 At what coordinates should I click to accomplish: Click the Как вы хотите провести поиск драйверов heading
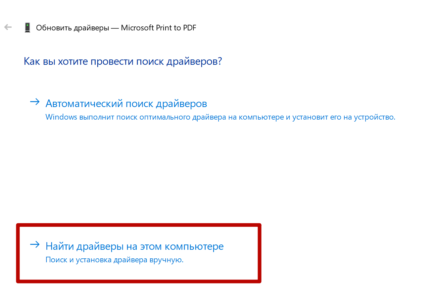(123, 61)
